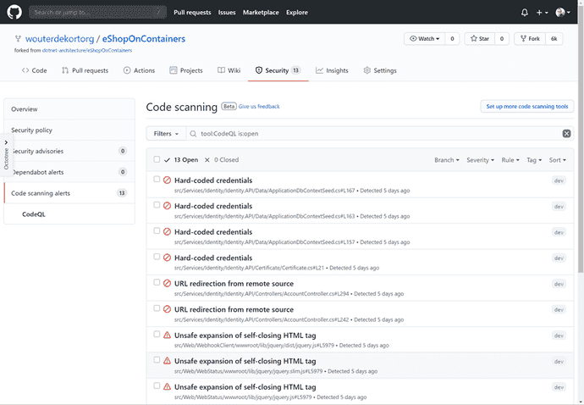Open Marketplace in top navigation

point(261,13)
